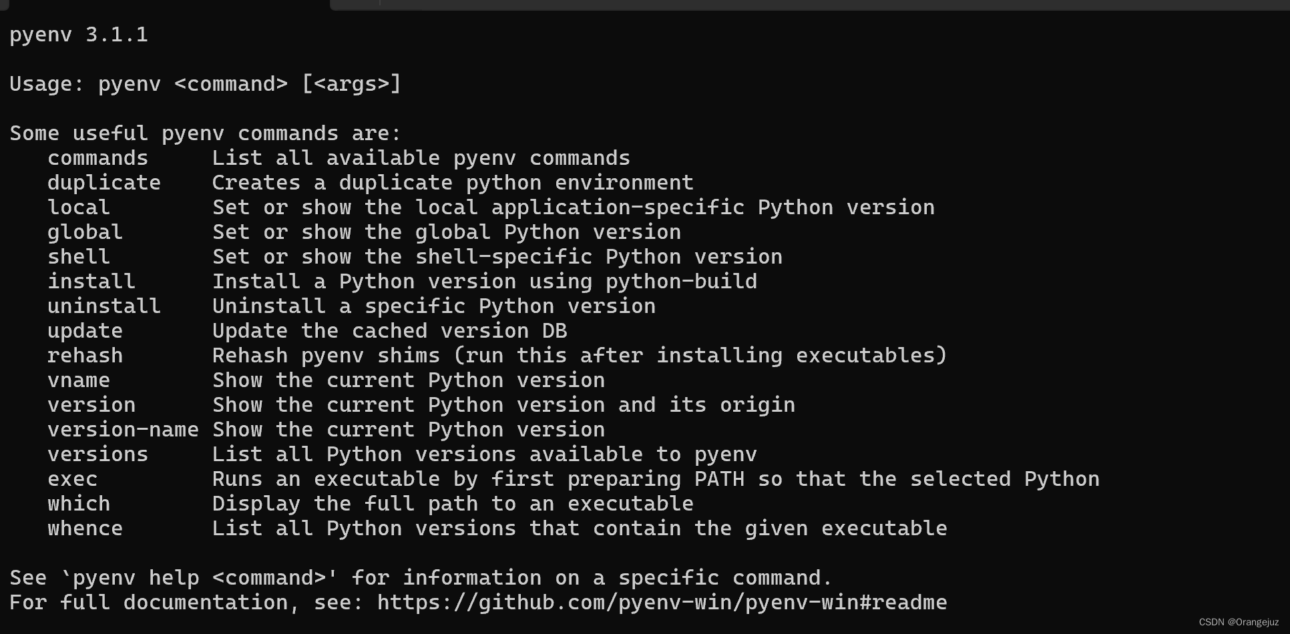Click the 'global' command entry
Viewport: 1290px width, 634px height.
tap(85, 232)
